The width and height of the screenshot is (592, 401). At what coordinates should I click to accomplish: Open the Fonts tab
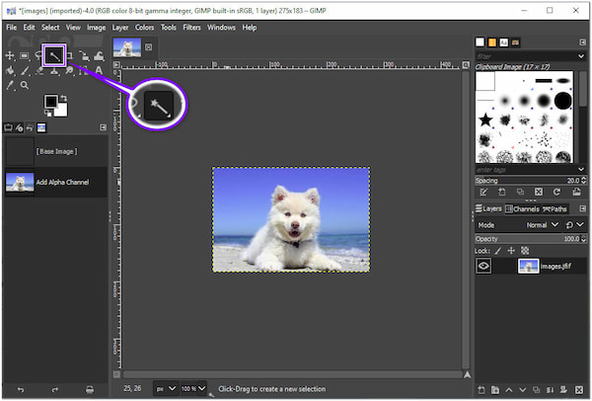[503, 42]
